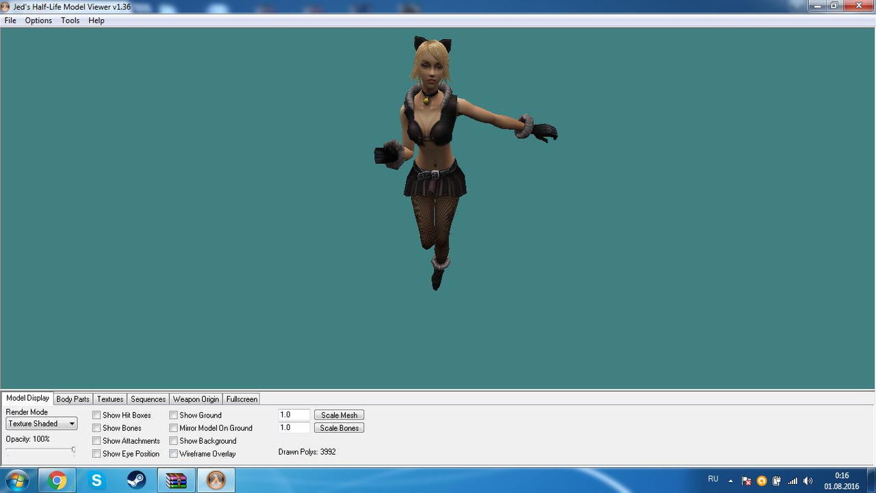The image size is (876, 493).
Task: Show hidden system tray icons
Action: tap(730, 481)
